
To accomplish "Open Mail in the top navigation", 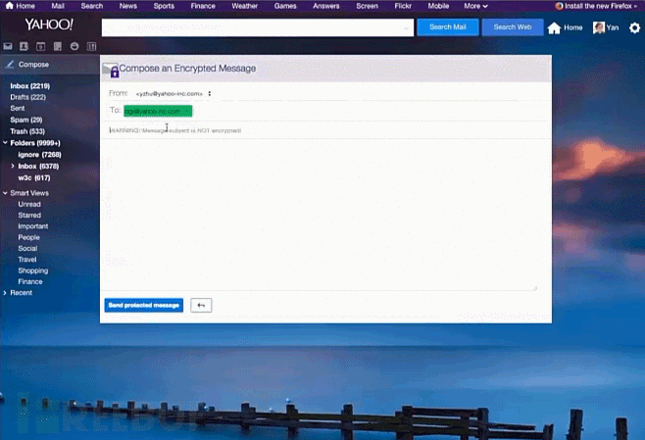I will coord(58,6).
